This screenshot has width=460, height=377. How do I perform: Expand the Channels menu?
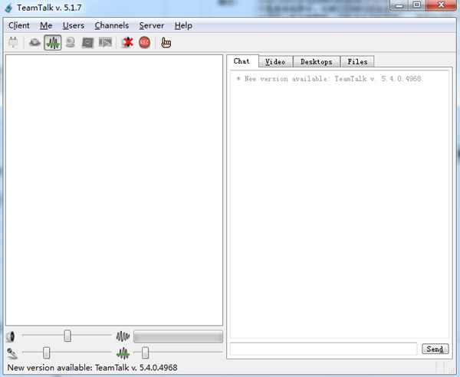coord(111,25)
